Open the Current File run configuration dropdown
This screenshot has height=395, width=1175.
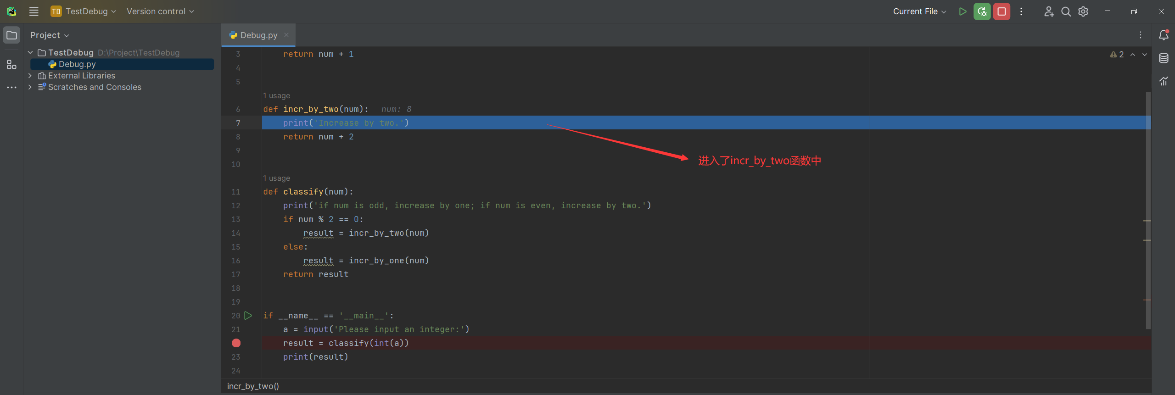(x=919, y=11)
